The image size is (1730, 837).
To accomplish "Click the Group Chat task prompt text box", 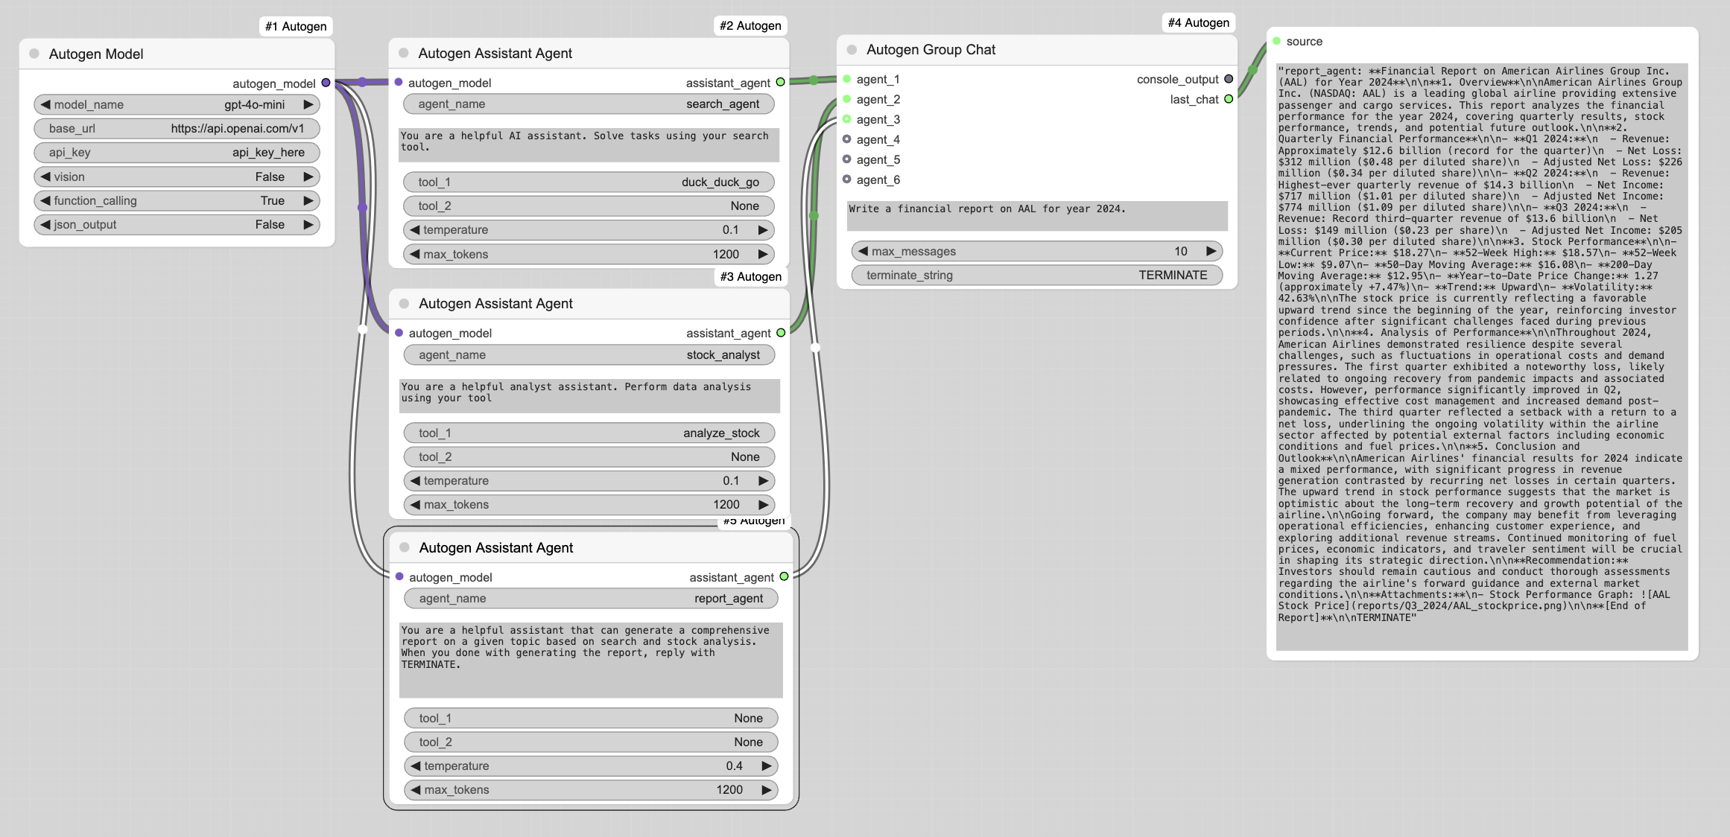I will 1036,215.
